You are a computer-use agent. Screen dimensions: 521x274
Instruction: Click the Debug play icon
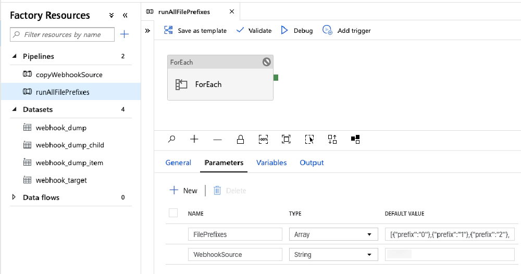[x=284, y=30]
